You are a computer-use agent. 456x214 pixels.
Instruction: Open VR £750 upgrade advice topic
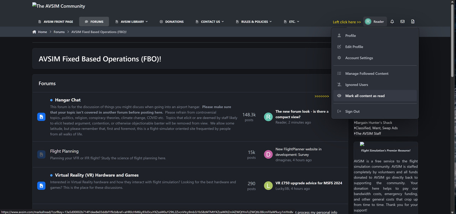(x=309, y=183)
